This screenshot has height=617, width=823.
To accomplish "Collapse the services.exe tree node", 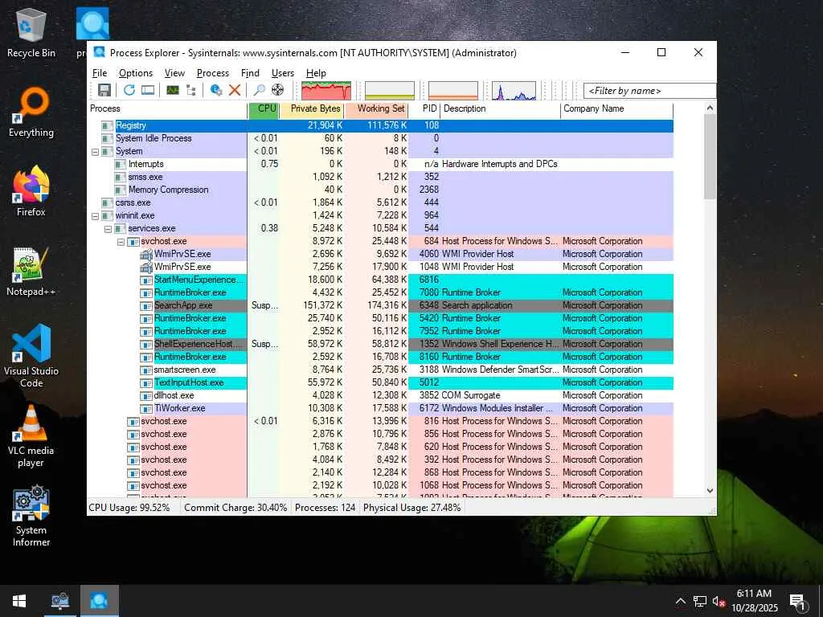I will click(108, 229).
